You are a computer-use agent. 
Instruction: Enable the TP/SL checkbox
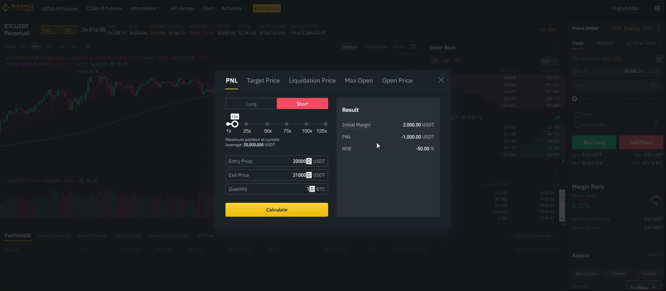578,115
